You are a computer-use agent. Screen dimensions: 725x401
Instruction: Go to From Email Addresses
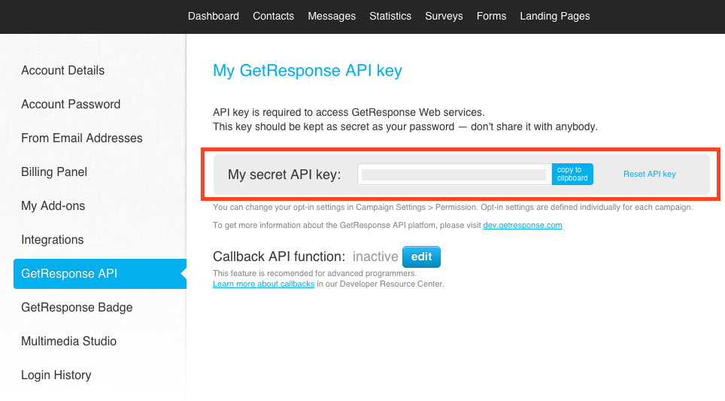[x=82, y=138]
